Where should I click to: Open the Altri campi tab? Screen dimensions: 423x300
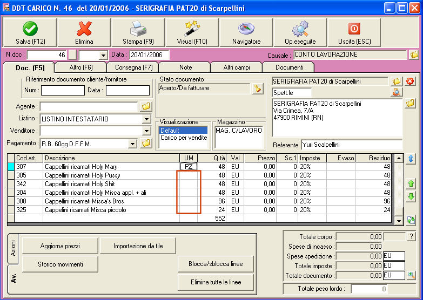click(x=237, y=67)
